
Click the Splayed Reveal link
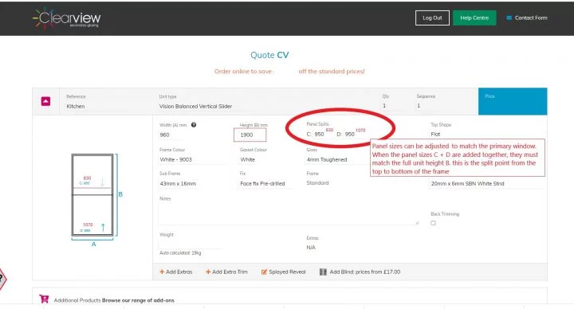click(x=287, y=272)
